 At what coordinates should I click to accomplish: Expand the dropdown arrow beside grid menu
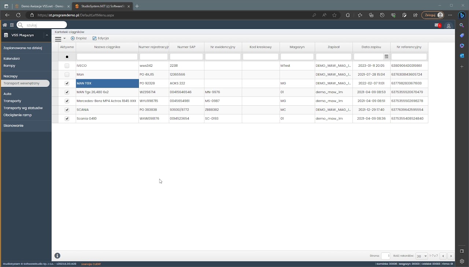click(x=64, y=39)
